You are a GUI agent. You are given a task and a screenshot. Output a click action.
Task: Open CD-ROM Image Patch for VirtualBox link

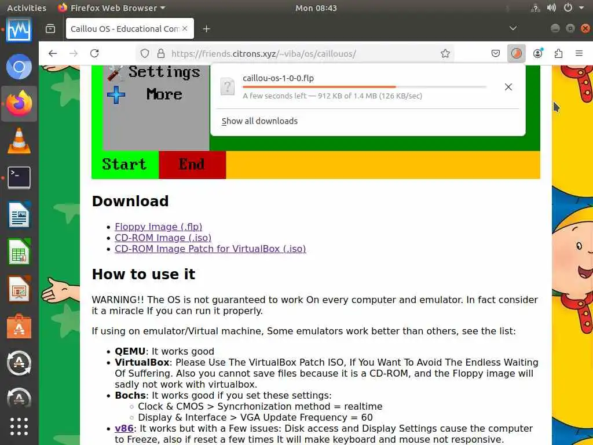coord(210,249)
